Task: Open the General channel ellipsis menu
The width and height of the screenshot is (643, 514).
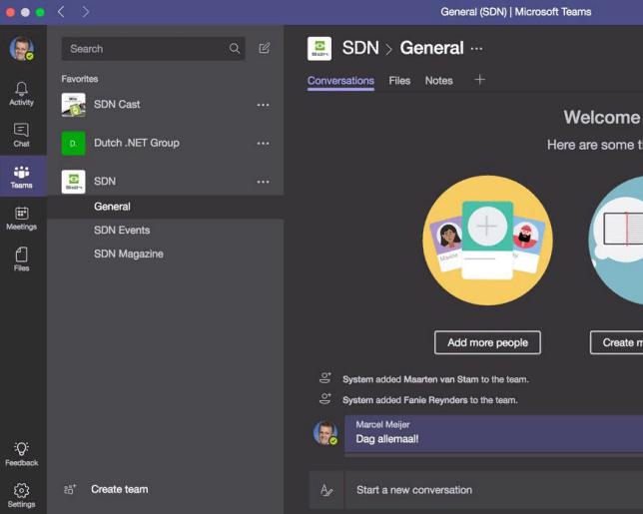Action: (x=476, y=49)
